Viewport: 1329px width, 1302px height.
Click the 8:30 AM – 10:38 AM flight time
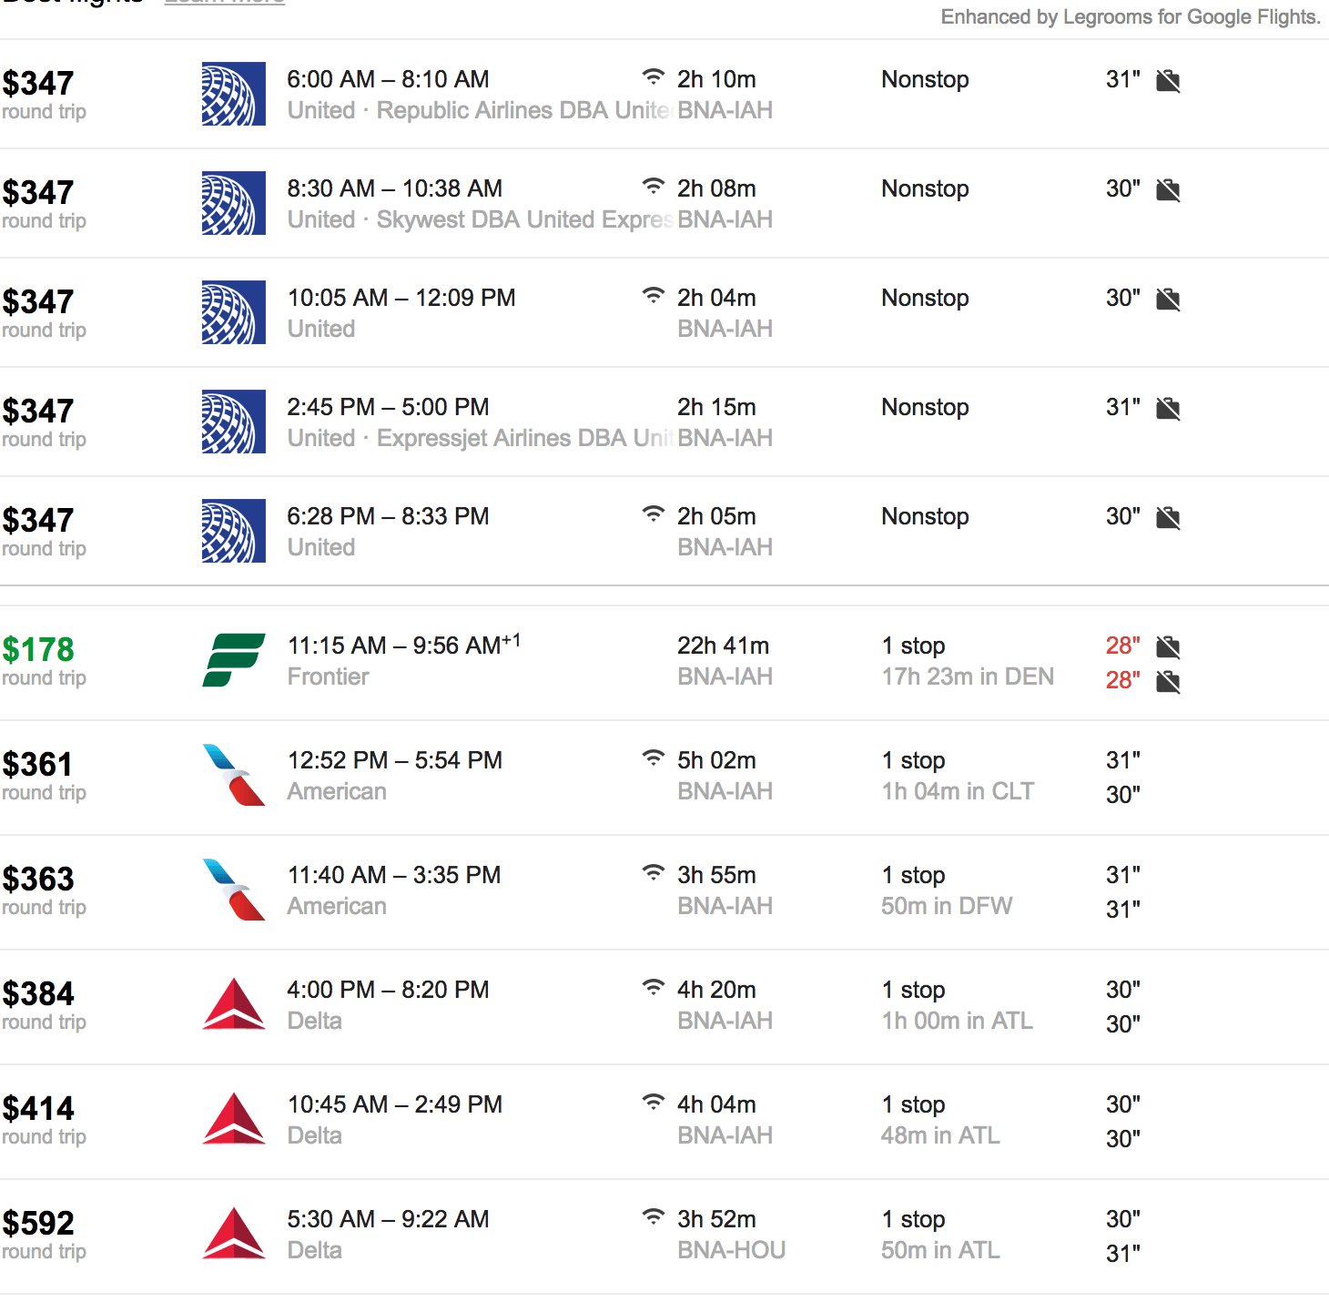point(395,188)
